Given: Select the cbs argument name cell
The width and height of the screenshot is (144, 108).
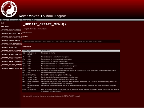Looking at the screenshot, I should (25, 64).
